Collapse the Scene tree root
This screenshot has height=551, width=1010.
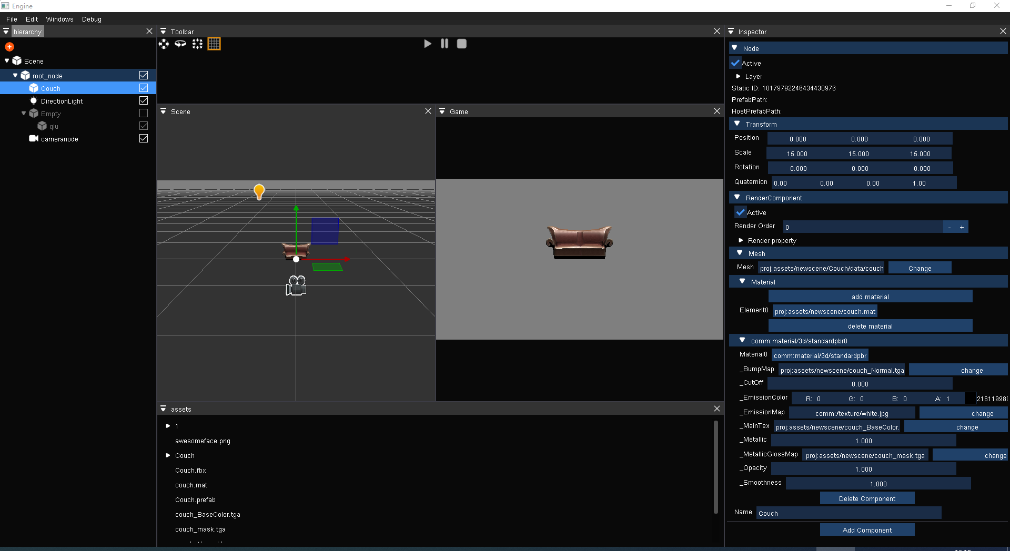pos(7,61)
